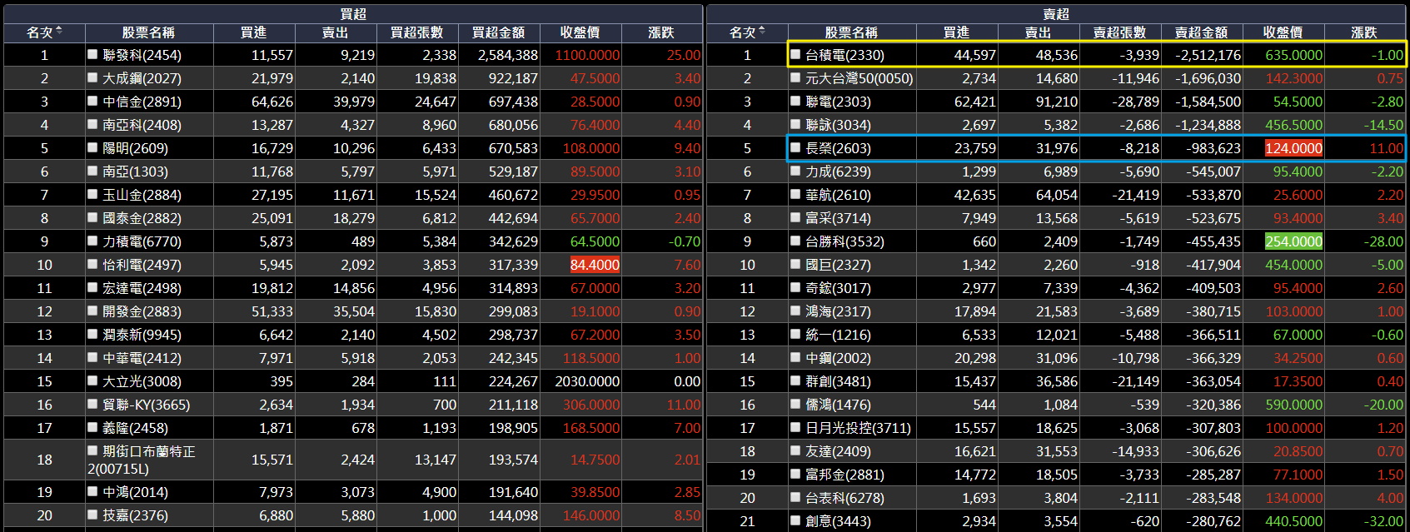Tick the 聯詠(3034) checkbox
The image size is (1410, 532).
[x=795, y=124]
